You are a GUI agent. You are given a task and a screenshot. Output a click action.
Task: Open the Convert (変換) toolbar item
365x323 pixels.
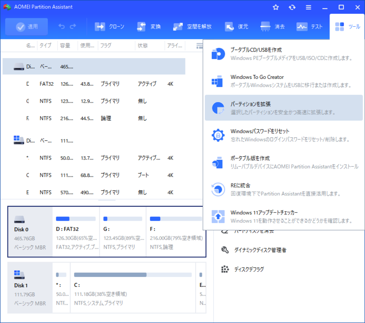[149, 27]
